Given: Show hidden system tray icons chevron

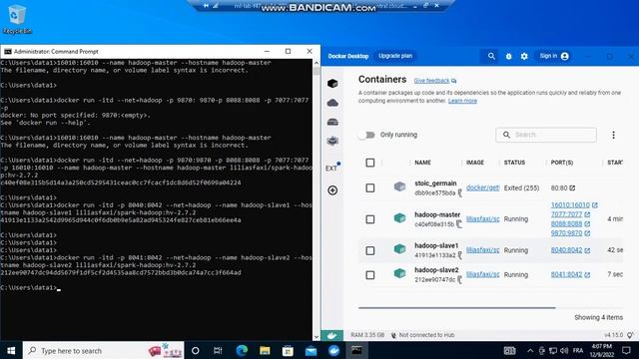Looking at the screenshot, I should tap(530, 350).
